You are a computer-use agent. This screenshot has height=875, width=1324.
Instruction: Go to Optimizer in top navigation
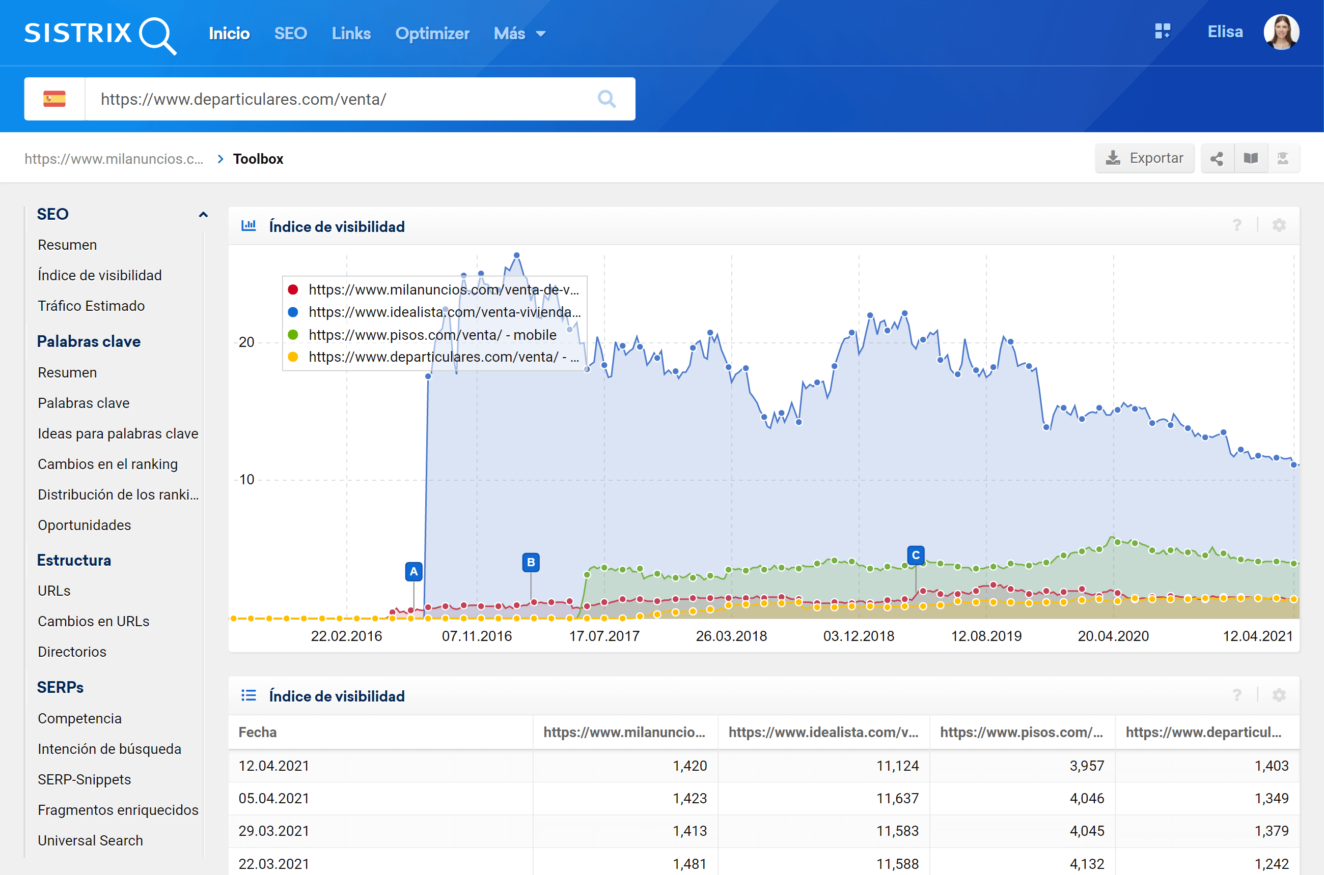coord(432,34)
